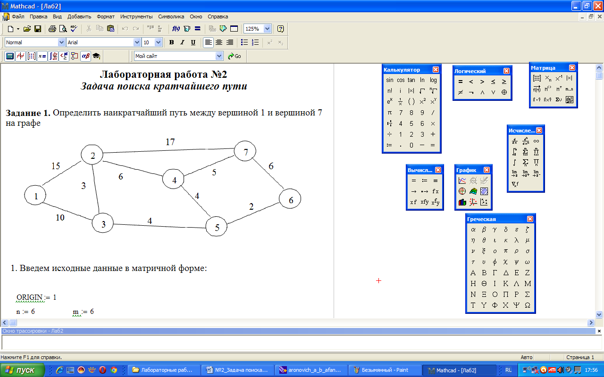The height and width of the screenshot is (377, 604).
Task: Open the Формат menu
Action: pyautogui.click(x=106, y=16)
